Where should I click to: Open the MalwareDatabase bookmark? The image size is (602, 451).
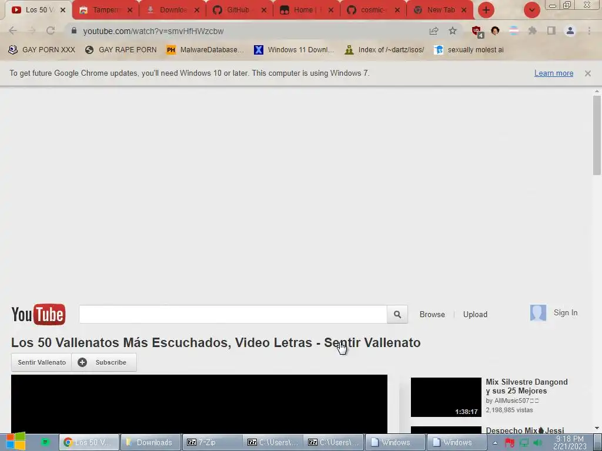click(x=205, y=50)
